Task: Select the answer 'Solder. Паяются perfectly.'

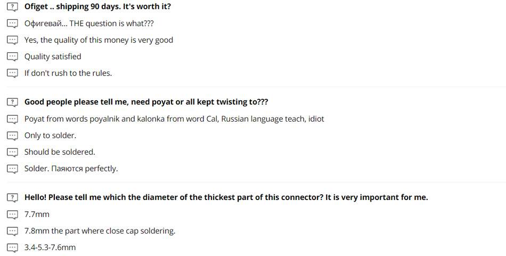Action: pos(71,169)
